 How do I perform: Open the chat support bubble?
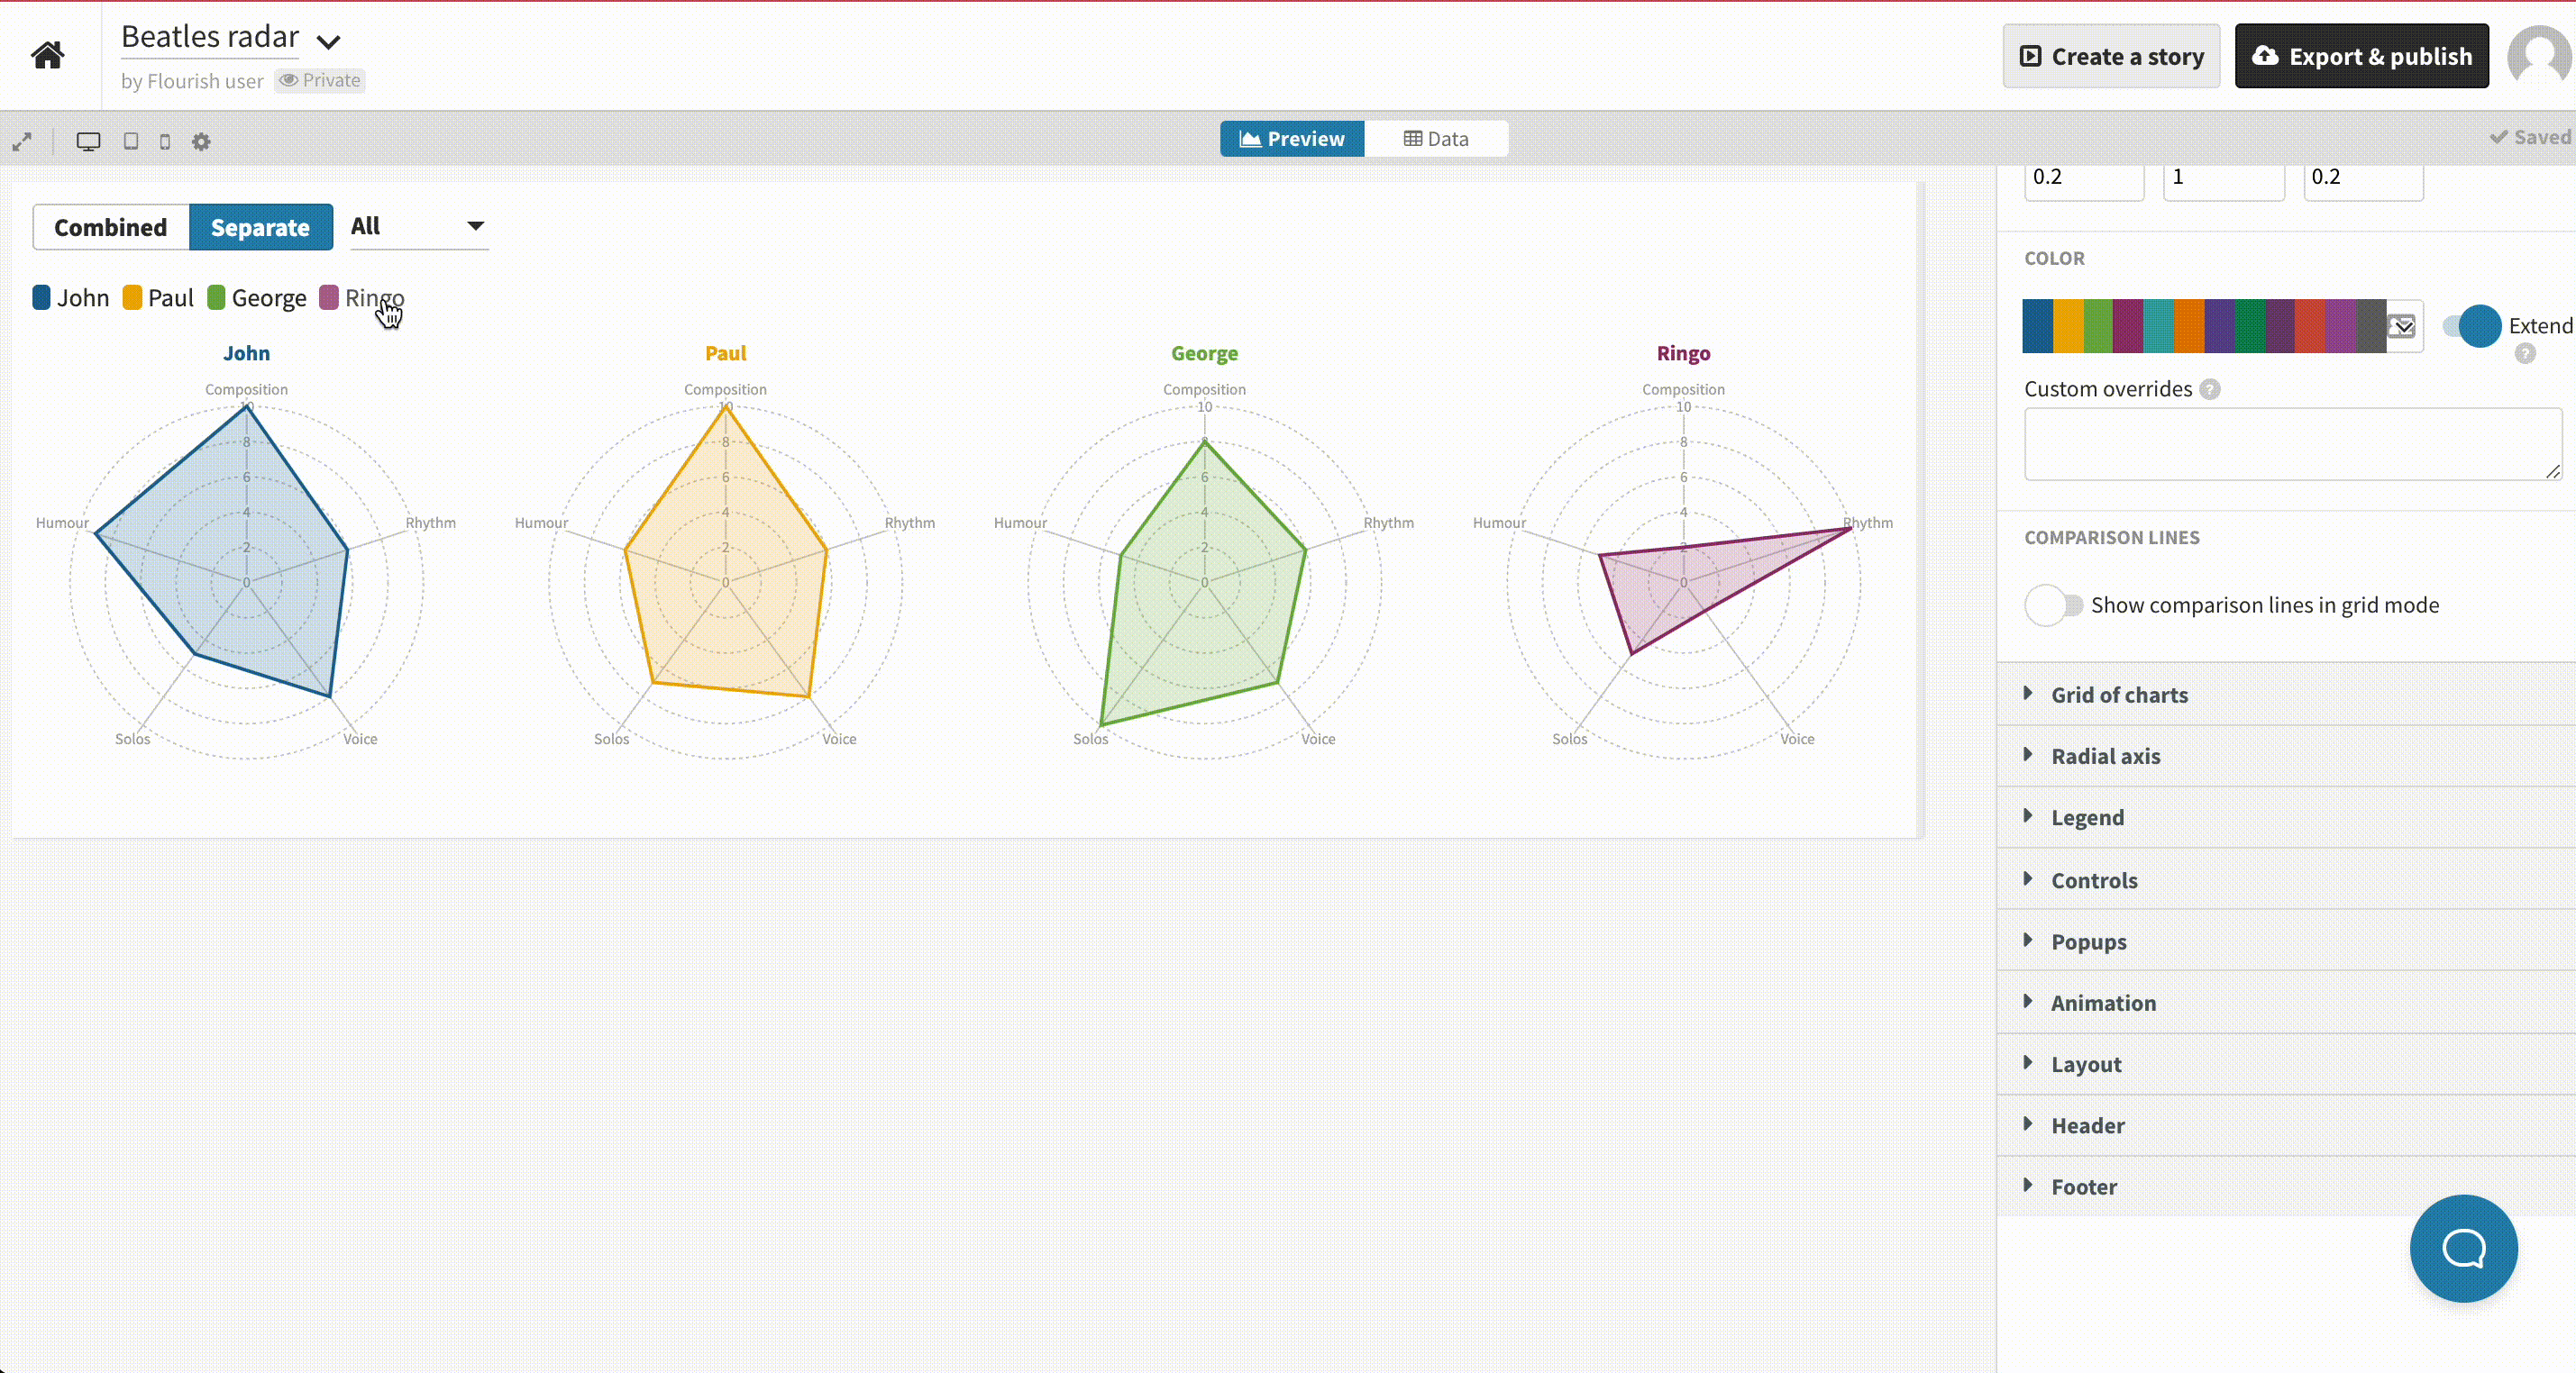tap(2463, 1248)
